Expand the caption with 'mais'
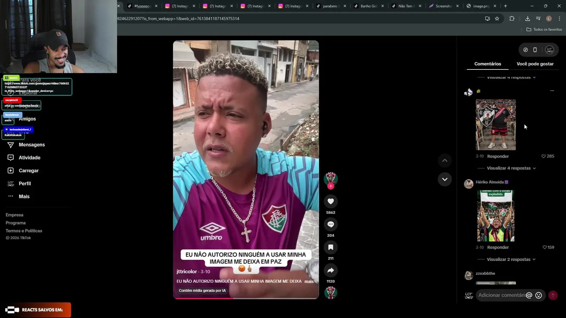 point(309,281)
